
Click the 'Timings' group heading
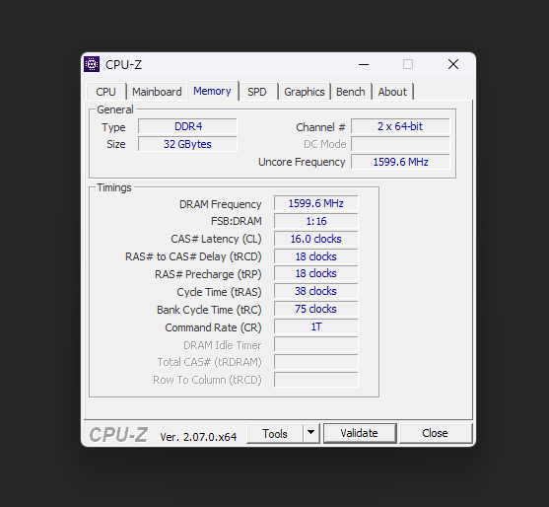114,187
